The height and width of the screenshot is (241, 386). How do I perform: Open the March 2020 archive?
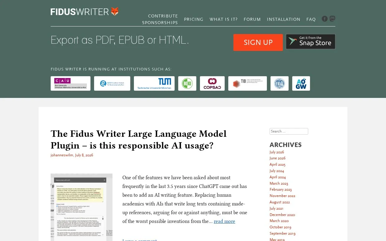[279, 221]
